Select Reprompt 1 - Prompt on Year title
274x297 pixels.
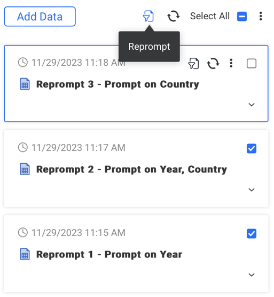[x=109, y=254]
